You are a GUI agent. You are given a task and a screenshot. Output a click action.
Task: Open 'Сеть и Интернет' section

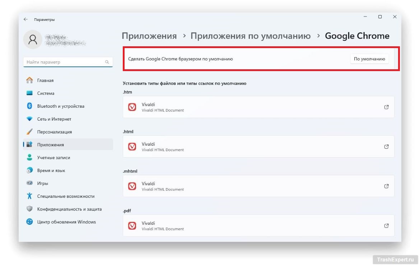click(54, 119)
